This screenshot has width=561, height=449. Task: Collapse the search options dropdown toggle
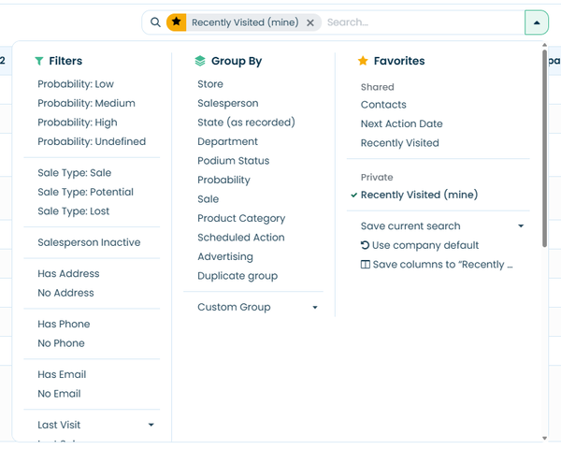[537, 22]
